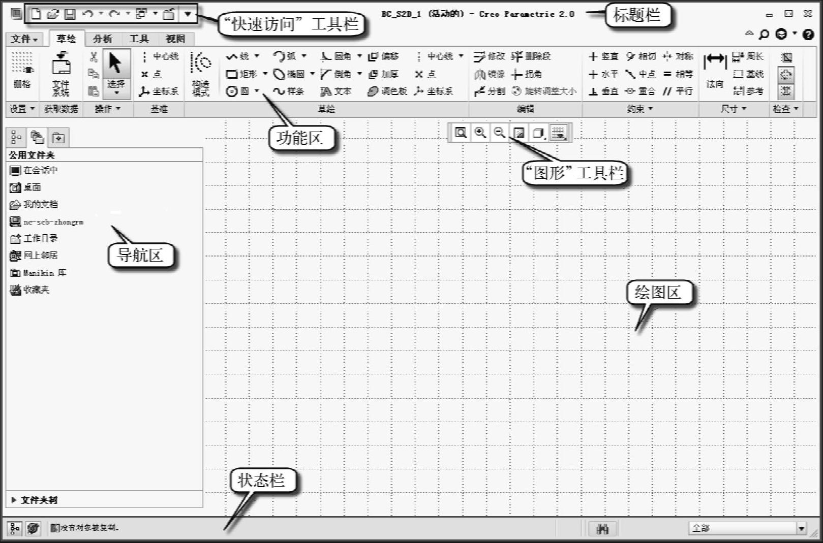Zoom in using the graphics toolbar
The image size is (823, 543).
coord(480,133)
